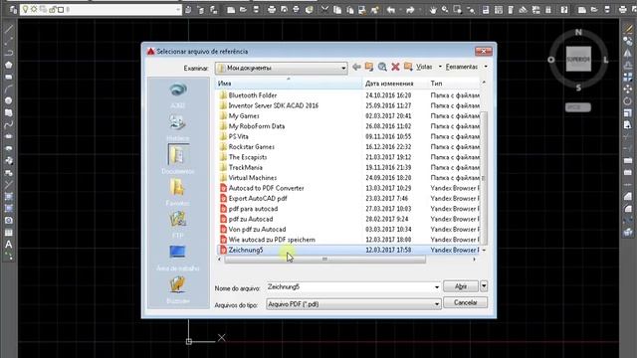This screenshot has height=358, width=637.
Task: Select the Spline tool in draw toolbar
Action: point(9,124)
